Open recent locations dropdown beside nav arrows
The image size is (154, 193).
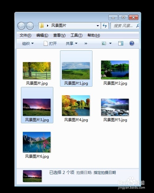pyautogui.click(x=36, y=26)
